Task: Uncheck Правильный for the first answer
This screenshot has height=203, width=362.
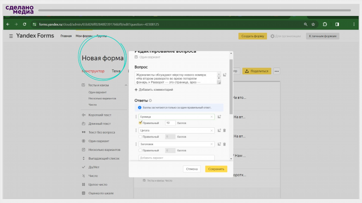Action: [140, 123]
